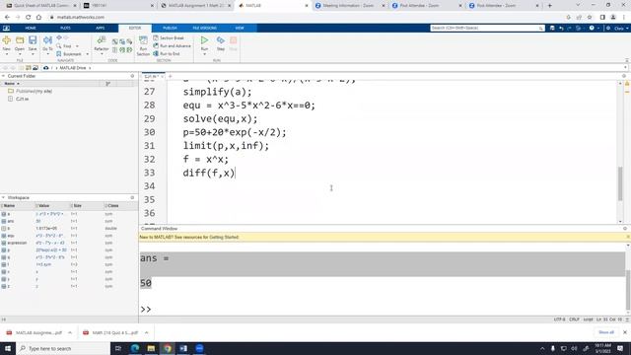
Task: Select variable 'expression' in Workspace
Action: pyautogui.click(x=17, y=243)
